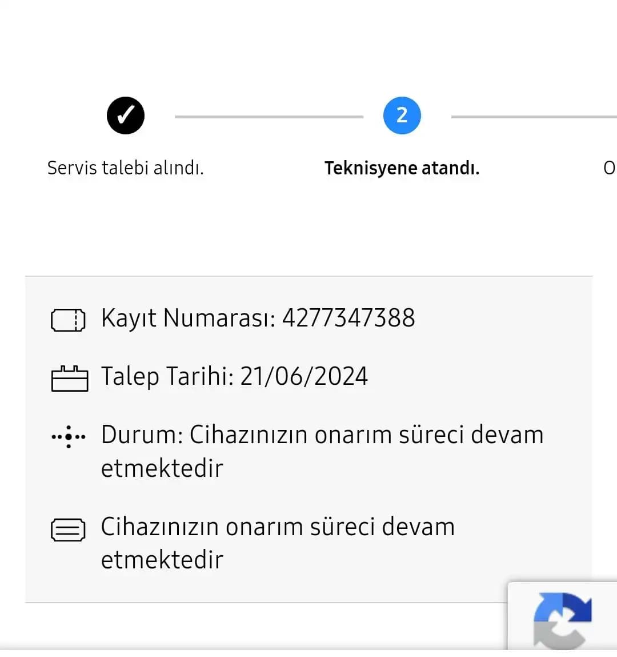Click the calendar icon beside Talep Tarihi
Screen dimensions: 617x657
[70, 379]
